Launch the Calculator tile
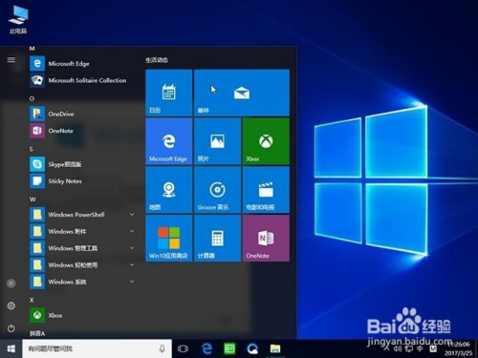The height and width of the screenshot is (358, 478). pyautogui.click(x=217, y=238)
